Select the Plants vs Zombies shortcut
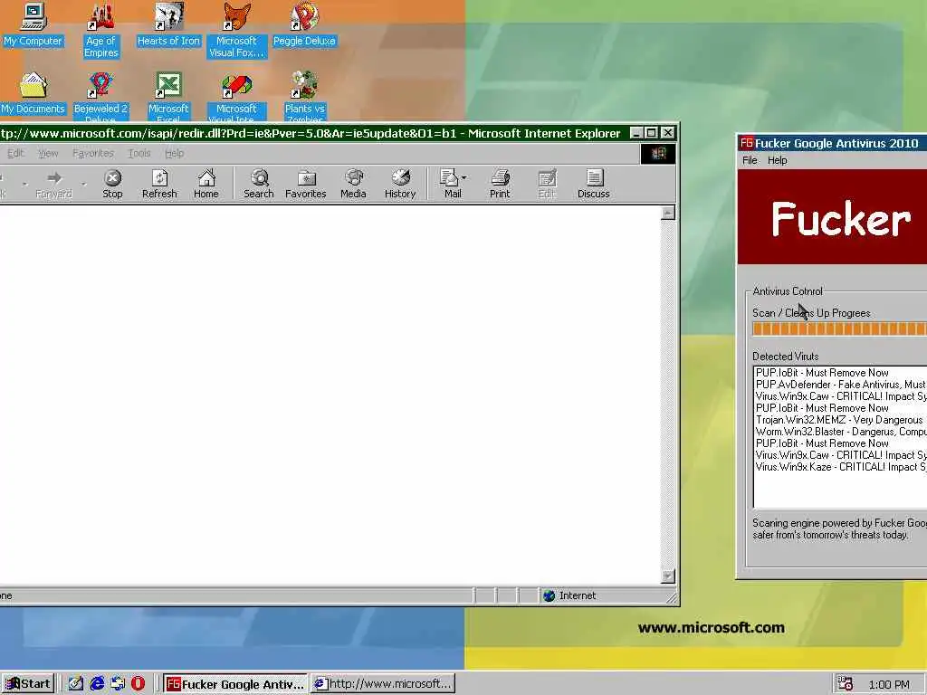Image resolution: width=927 pixels, height=695 pixels. click(x=304, y=97)
